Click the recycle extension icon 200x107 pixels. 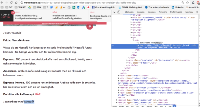(x=193, y=3)
